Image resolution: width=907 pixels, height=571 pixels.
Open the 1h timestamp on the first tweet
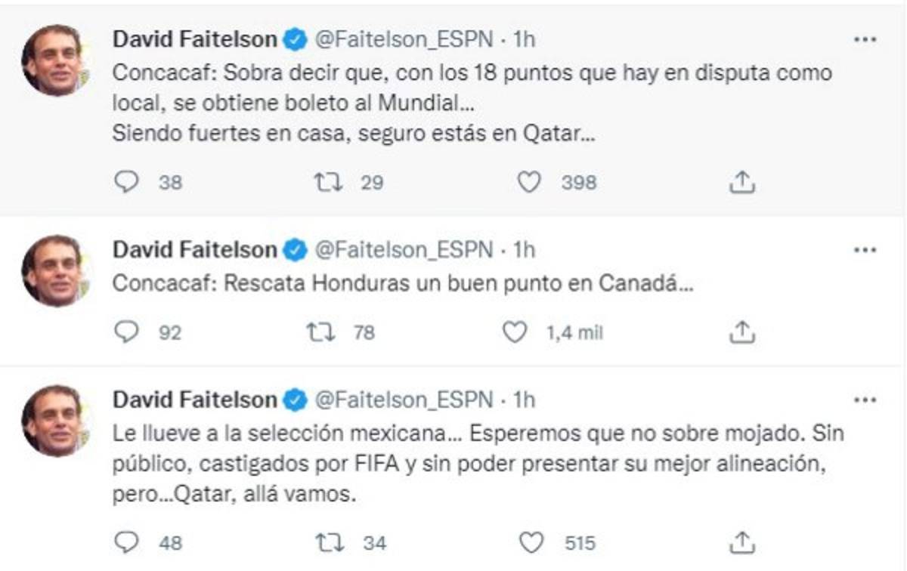pos(524,40)
